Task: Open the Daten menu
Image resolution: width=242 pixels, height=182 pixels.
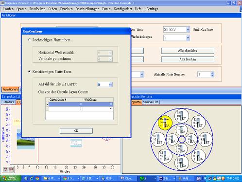Action: (106, 9)
